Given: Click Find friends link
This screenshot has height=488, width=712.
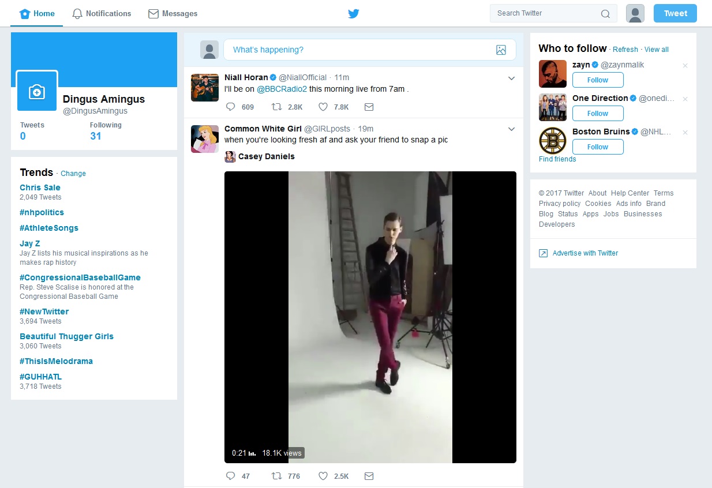Looking at the screenshot, I should (557, 159).
